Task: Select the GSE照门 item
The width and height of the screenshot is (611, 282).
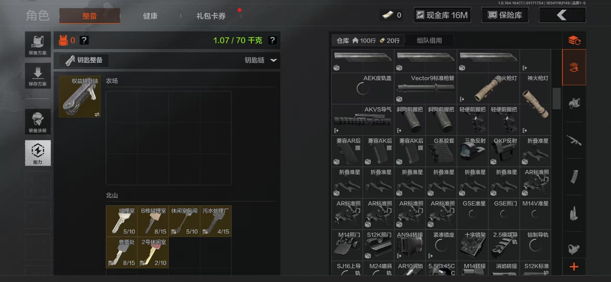Action: pyautogui.click(x=504, y=214)
